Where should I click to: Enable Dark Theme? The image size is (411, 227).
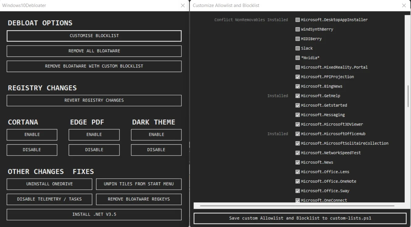[x=156, y=135]
